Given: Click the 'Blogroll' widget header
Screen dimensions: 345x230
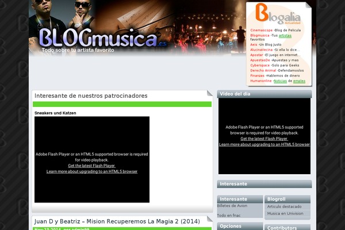Looking at the screenshot, I should (x=287, y=199).
